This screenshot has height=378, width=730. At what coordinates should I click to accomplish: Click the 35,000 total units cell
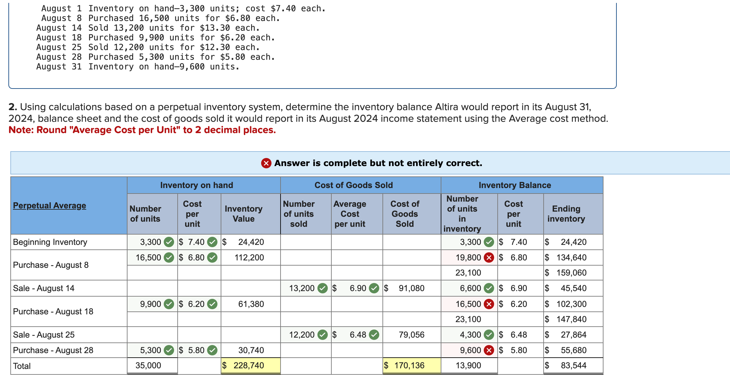(149, 365)
